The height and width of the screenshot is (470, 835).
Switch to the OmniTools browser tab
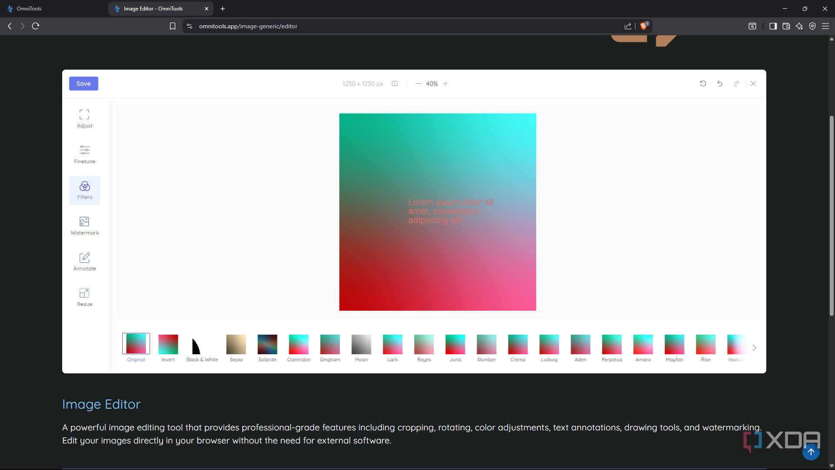coord(54,9)
